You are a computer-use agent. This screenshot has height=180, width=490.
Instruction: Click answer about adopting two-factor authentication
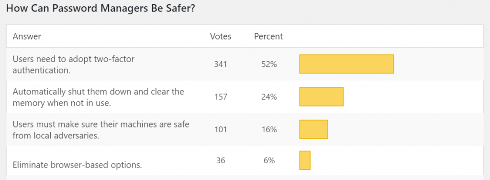73,64
